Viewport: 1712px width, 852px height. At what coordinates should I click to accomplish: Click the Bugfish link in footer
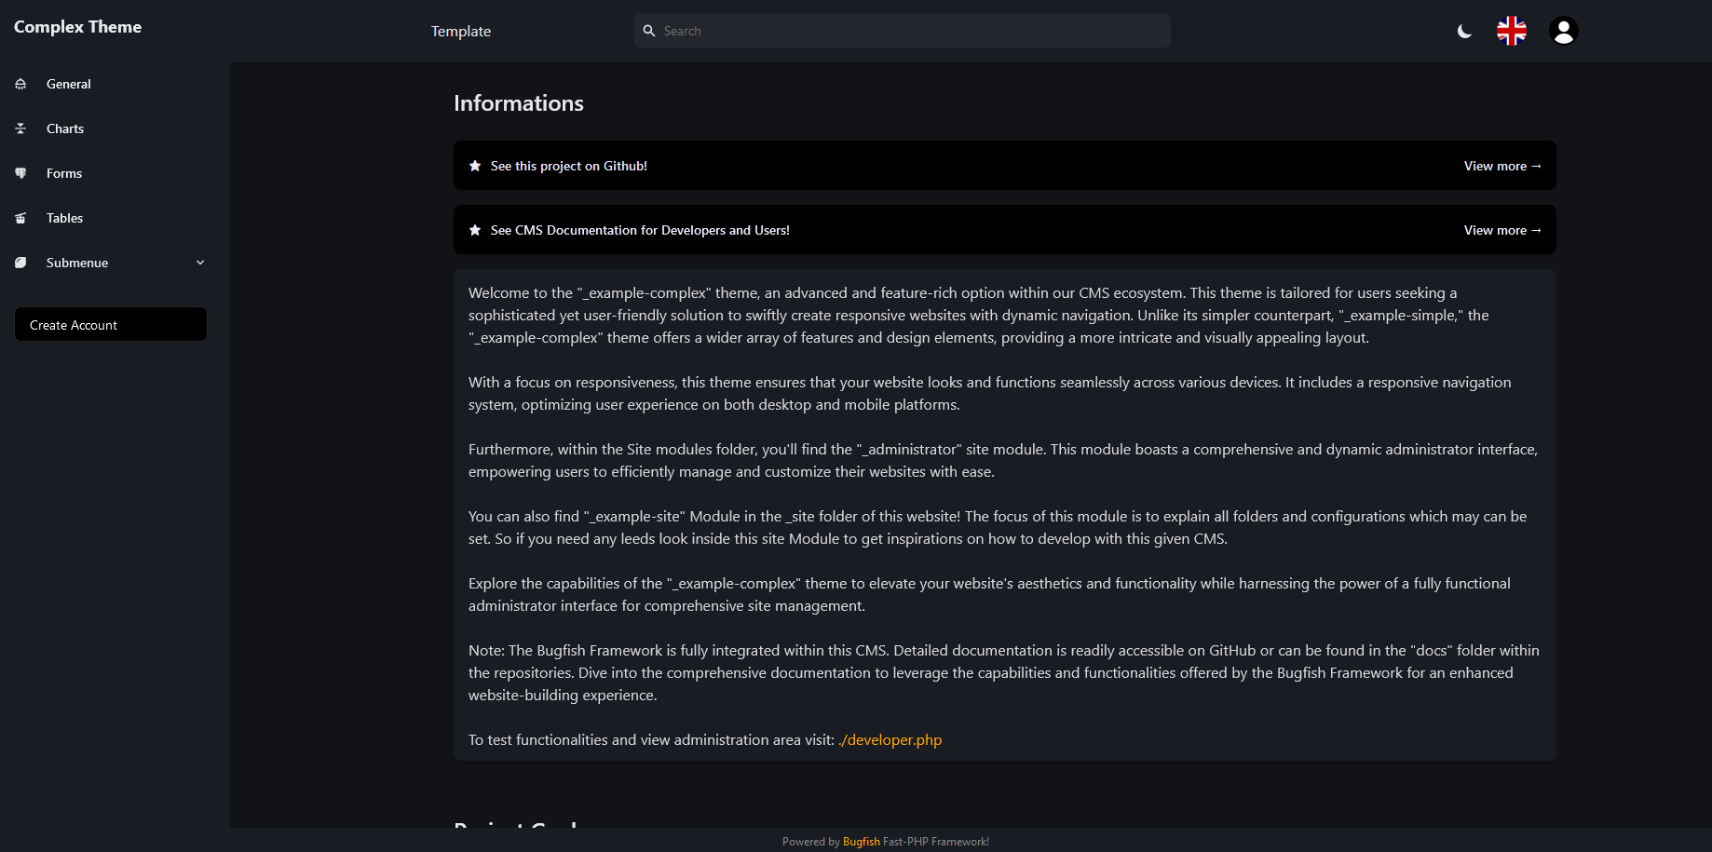[861, 842]
